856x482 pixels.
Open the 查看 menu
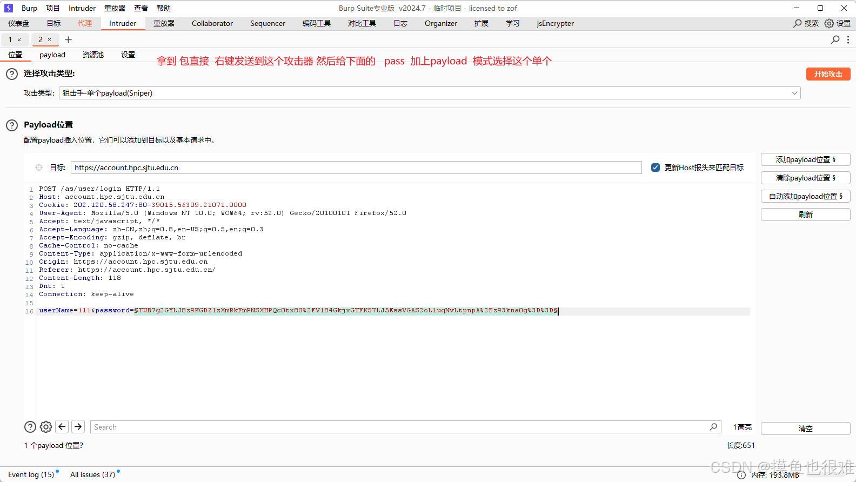tap(141, 8)
